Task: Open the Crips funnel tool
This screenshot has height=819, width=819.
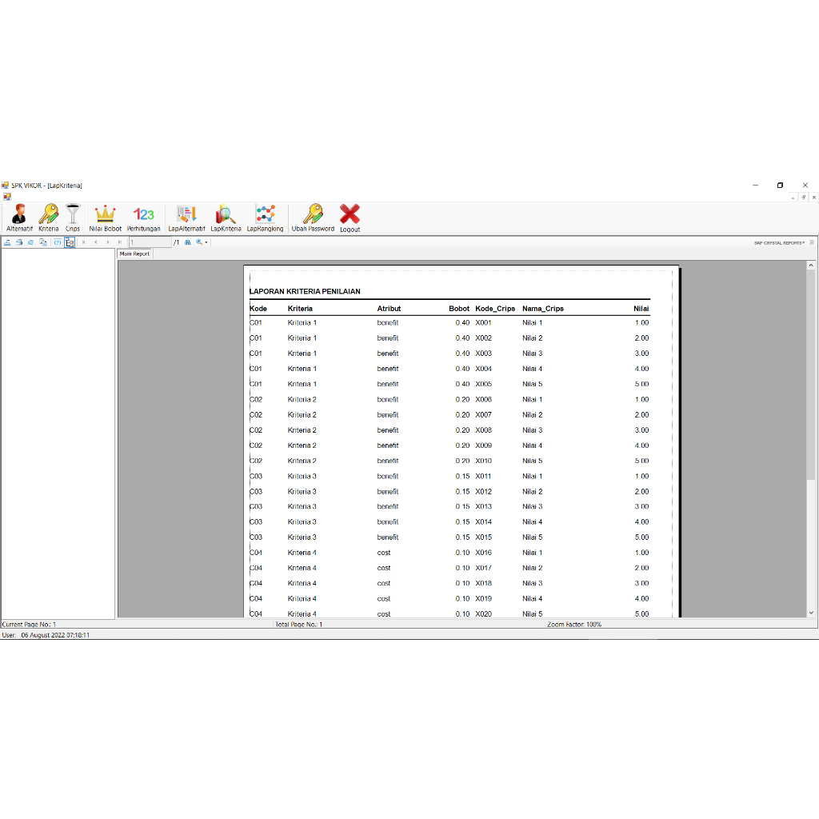Action: (x=73, y=218)
